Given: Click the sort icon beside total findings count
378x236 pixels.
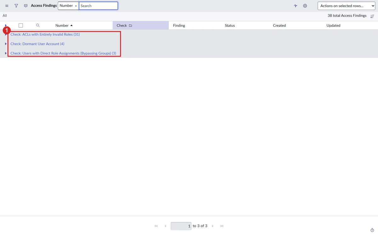Looking at the screenshot, I should pos(372,16).
